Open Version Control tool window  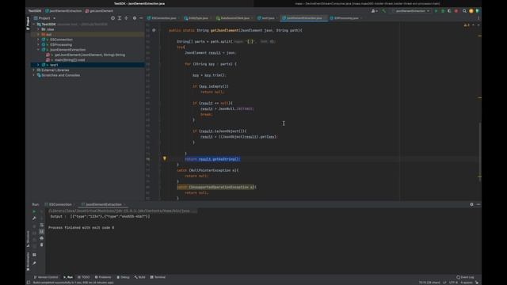point(46,277)
